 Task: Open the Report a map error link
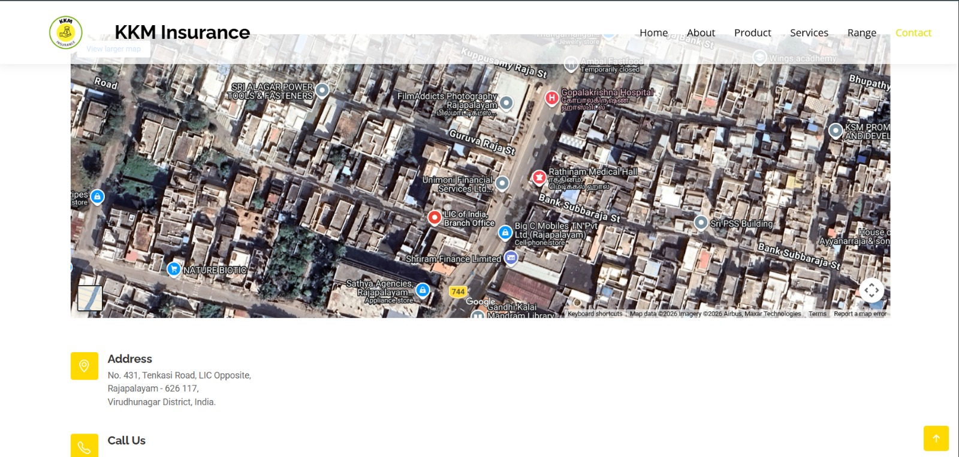coord(860,314)
